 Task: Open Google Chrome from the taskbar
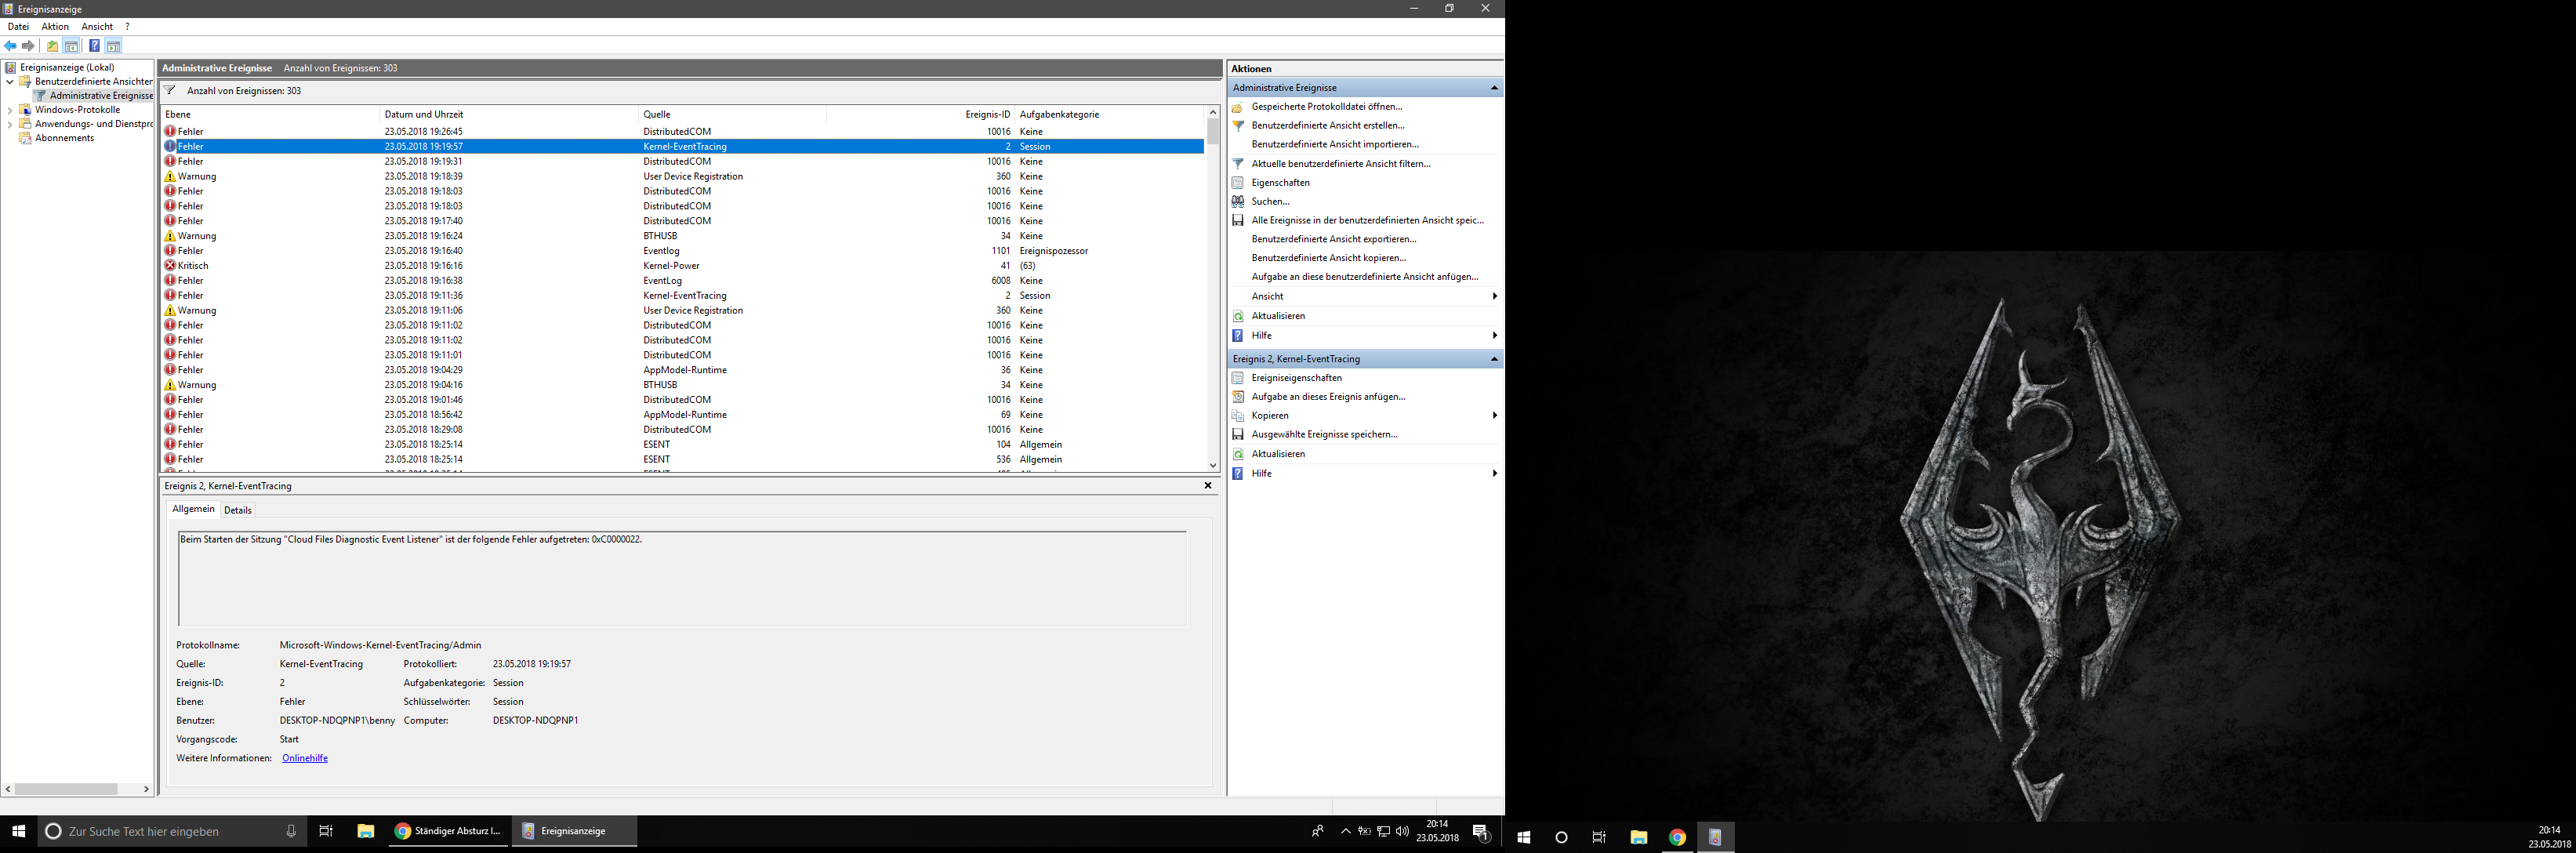1677,837
